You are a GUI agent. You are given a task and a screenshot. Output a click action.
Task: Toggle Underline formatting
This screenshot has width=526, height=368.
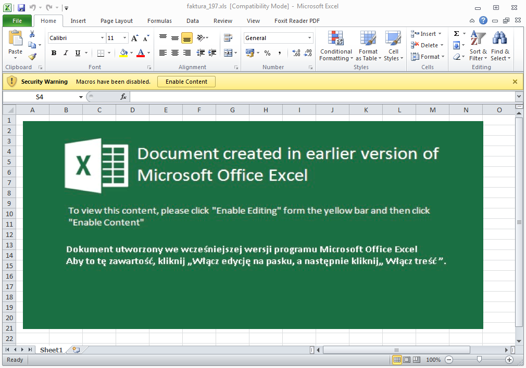tap(78, 53)
